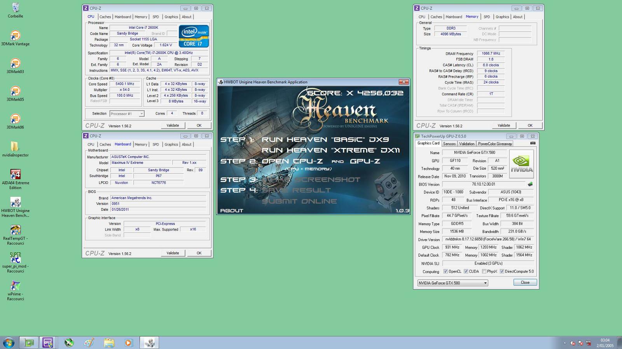The width and height of the screenshot is (622, 349).
Task: Click the NVIDIA logo in GPU-Z
Action: [521, 164]
